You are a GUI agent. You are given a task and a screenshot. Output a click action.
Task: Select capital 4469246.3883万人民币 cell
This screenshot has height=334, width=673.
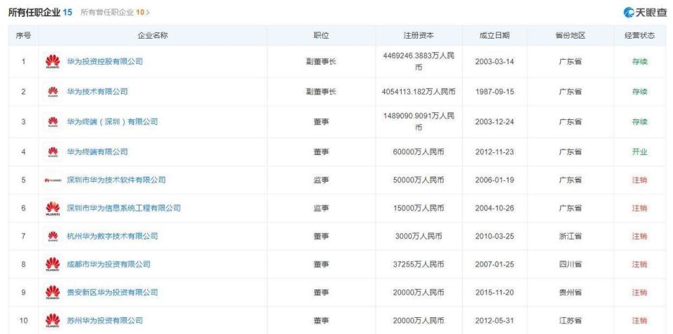pyautogui.click(x=419, y=62)
